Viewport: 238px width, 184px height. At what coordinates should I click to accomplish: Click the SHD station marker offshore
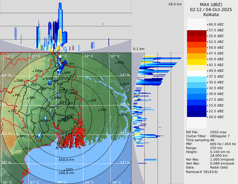[x=64, y=170]
